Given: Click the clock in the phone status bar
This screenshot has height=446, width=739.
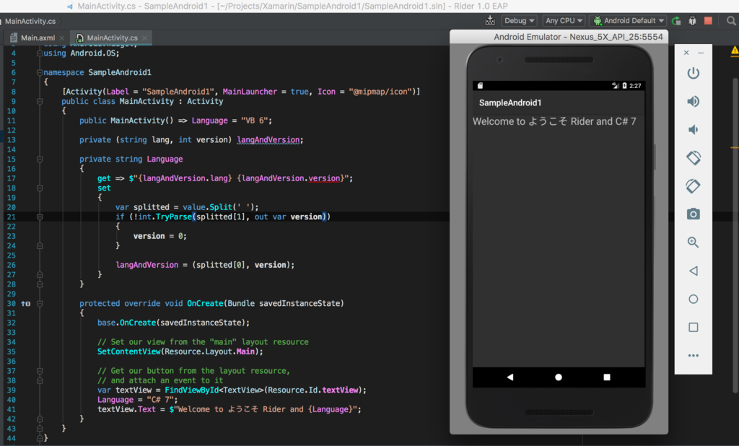Looking at the screenshot, I should (635, 86).
